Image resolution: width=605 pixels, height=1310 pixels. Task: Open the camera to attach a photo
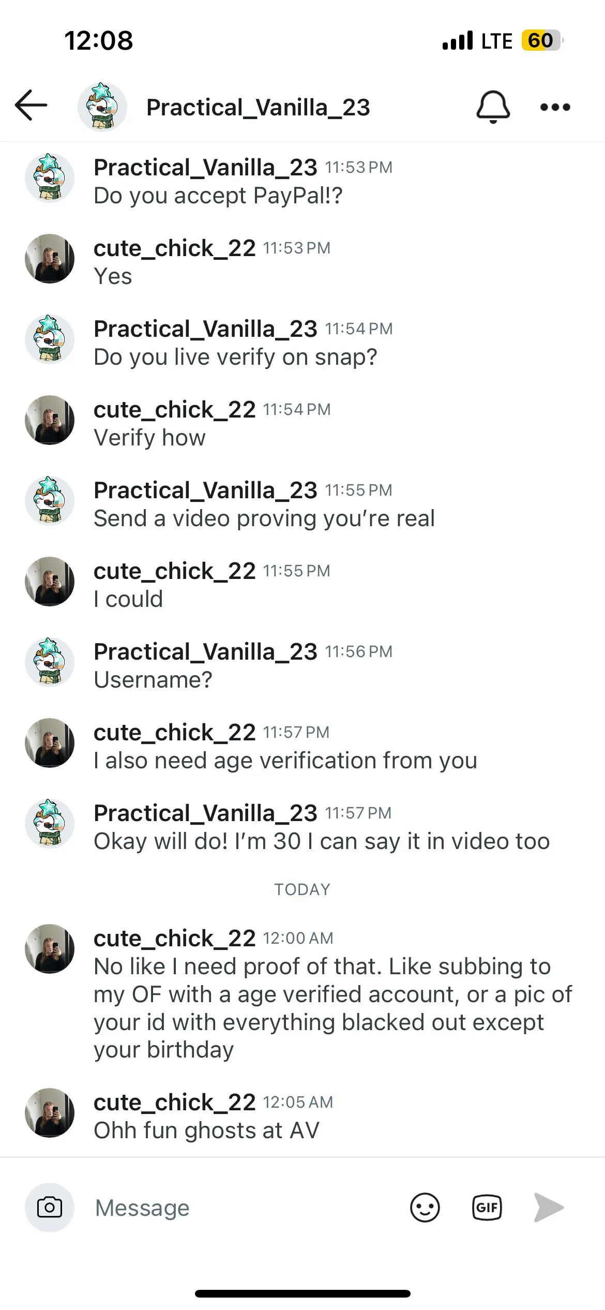coord(50,1208)
